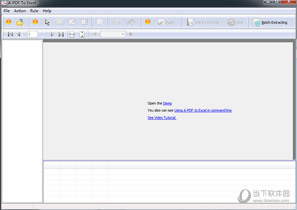This screenshot has height=210, width=297.
Task: Zoom in with right zoom icon
Action: [131, 34]
